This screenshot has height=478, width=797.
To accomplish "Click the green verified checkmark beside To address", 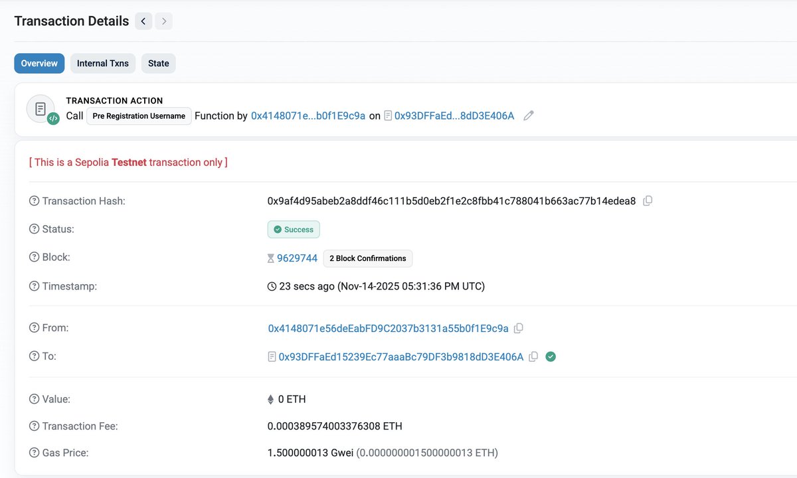I will coord(551,357).
